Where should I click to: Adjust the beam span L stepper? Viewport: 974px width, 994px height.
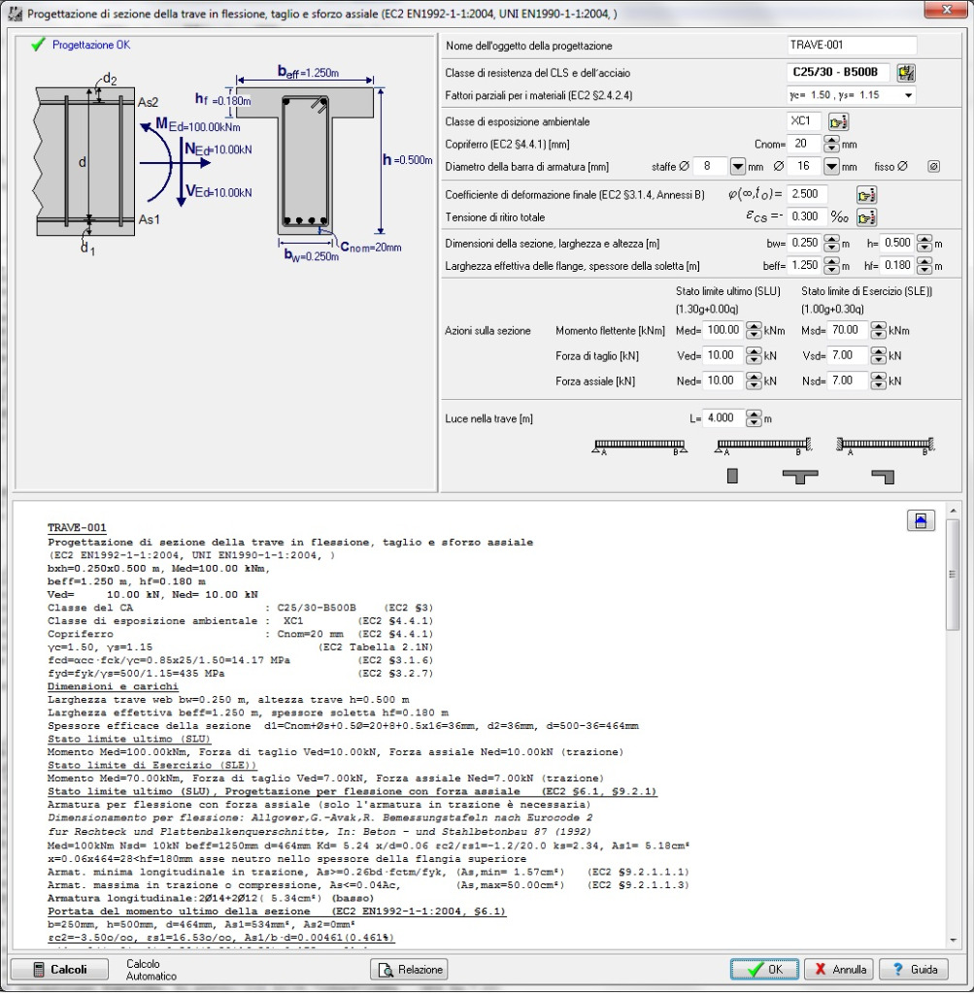point(754,418)
